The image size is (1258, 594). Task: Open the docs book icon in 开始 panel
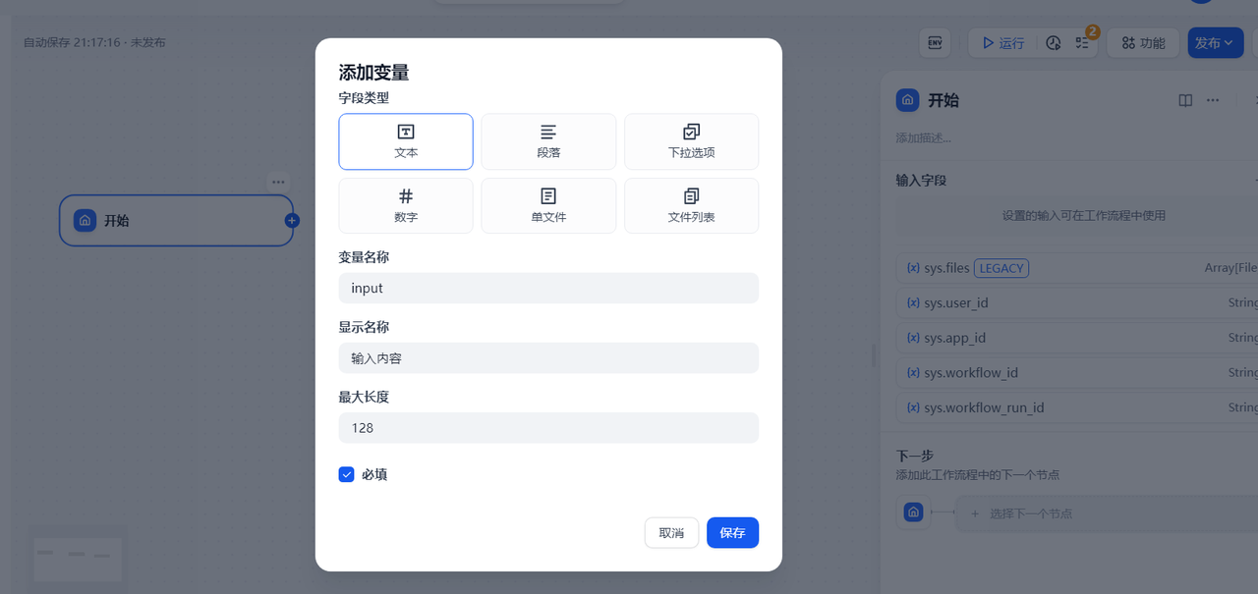coord(1185,100)
